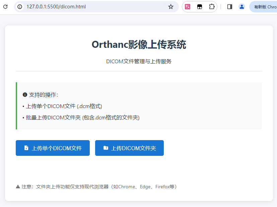Click the Orthanc影像上传系统 heading
Viewport: 277px width, 207px height.
point(138,44)
